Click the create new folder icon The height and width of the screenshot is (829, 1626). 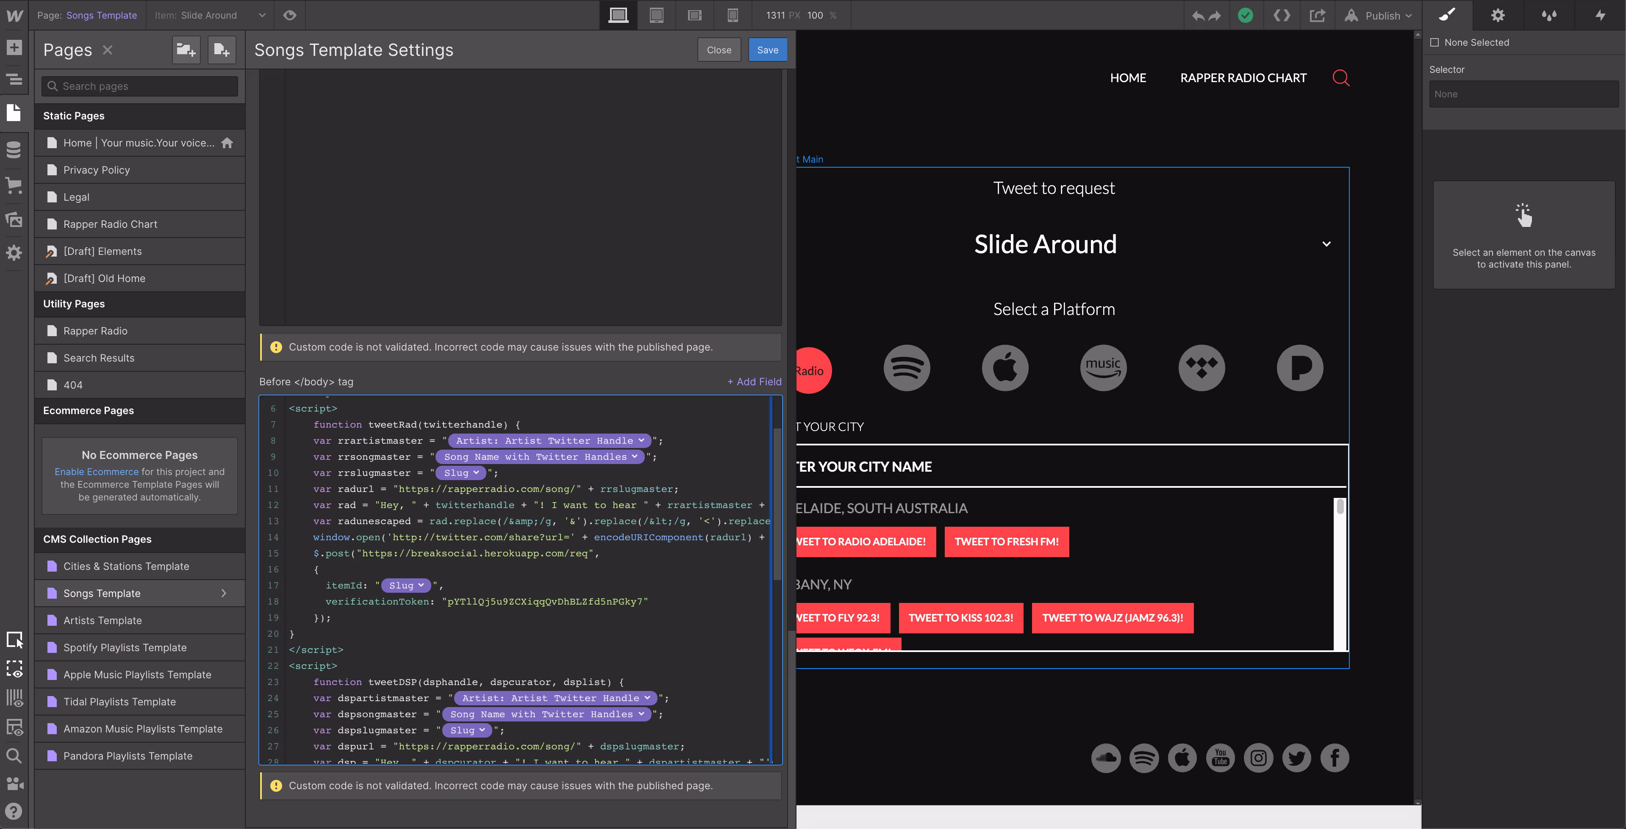tap(186, 50)
